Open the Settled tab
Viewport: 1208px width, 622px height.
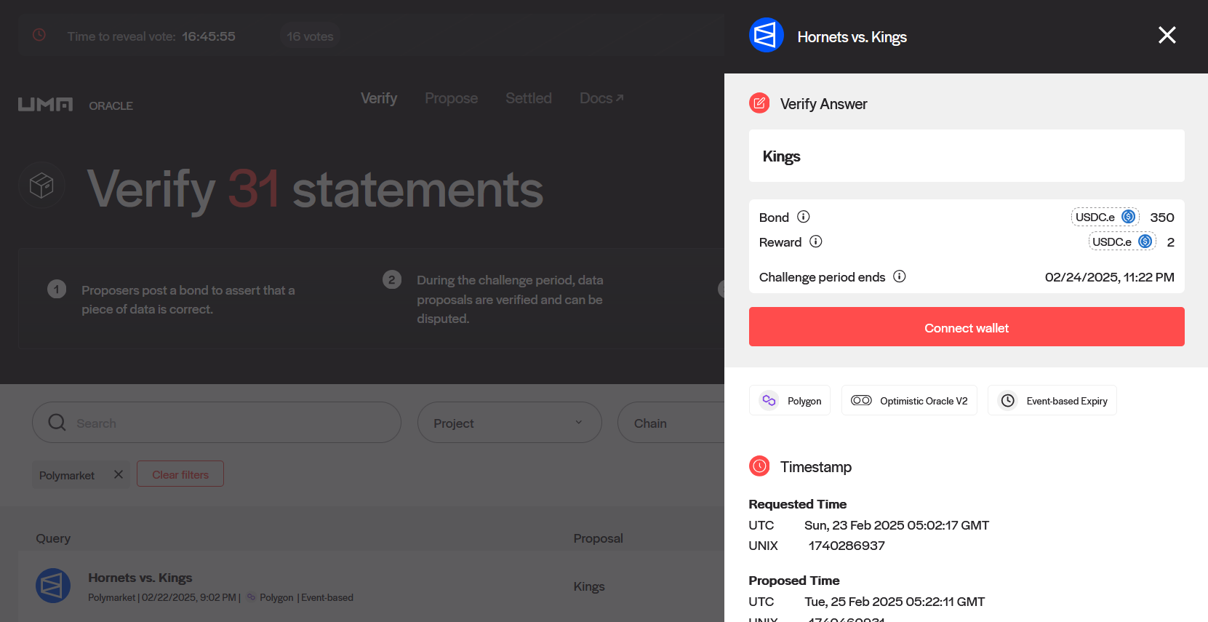point(529,98)
